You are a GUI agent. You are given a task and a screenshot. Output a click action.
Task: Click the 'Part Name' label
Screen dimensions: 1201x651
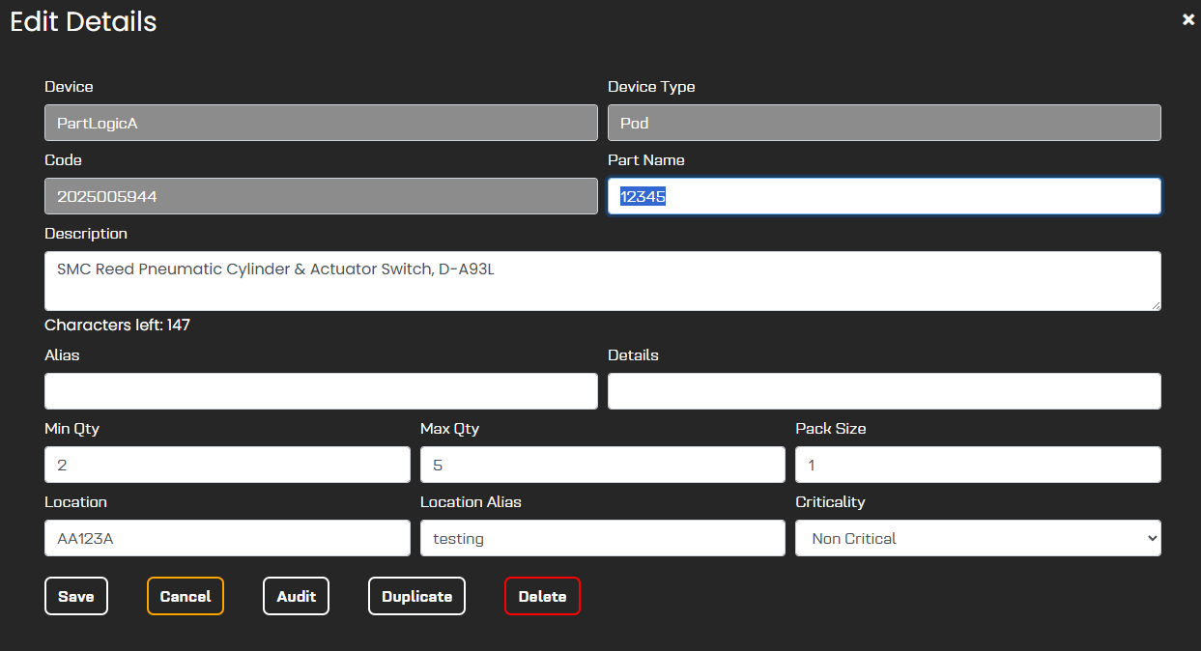(646, 160)
